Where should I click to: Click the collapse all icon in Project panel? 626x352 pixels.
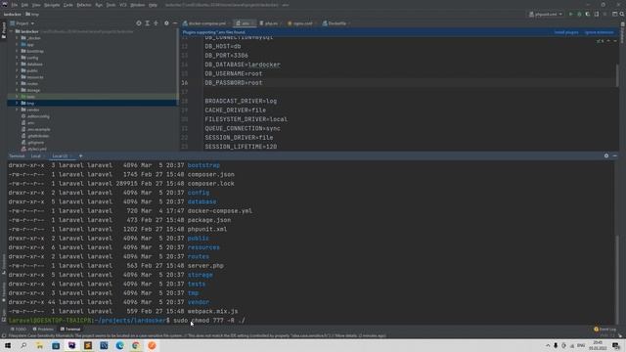click(x=156, y=23)
